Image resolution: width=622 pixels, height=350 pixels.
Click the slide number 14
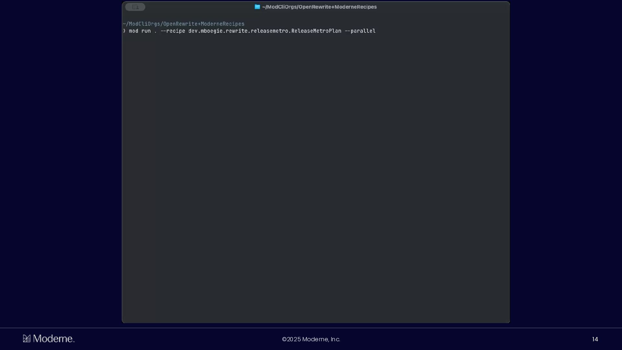pos(595,339)
